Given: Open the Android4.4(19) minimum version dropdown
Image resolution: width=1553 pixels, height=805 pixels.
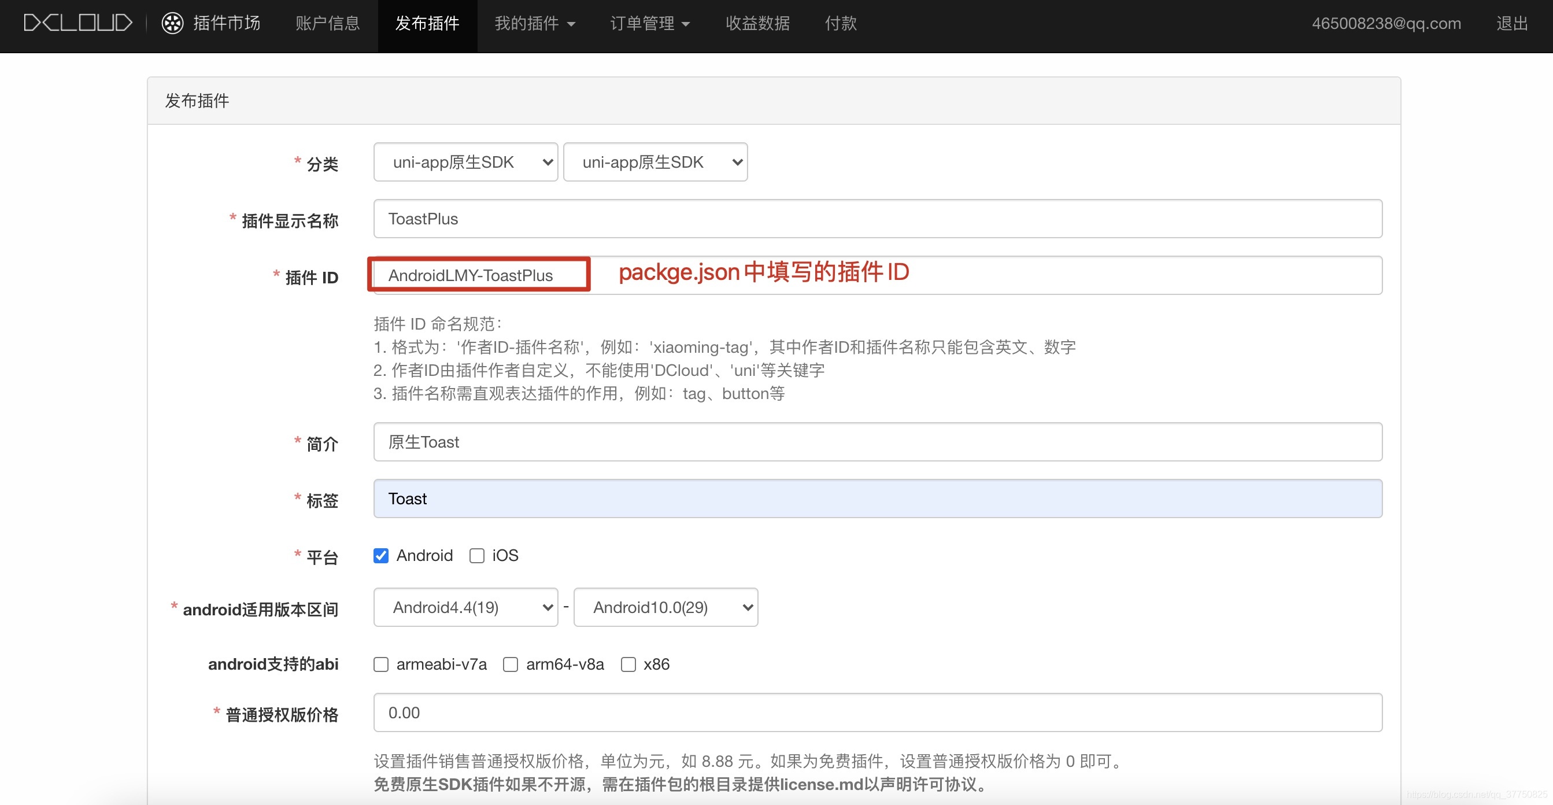Looking at the screenshot, I should point(465,607).
